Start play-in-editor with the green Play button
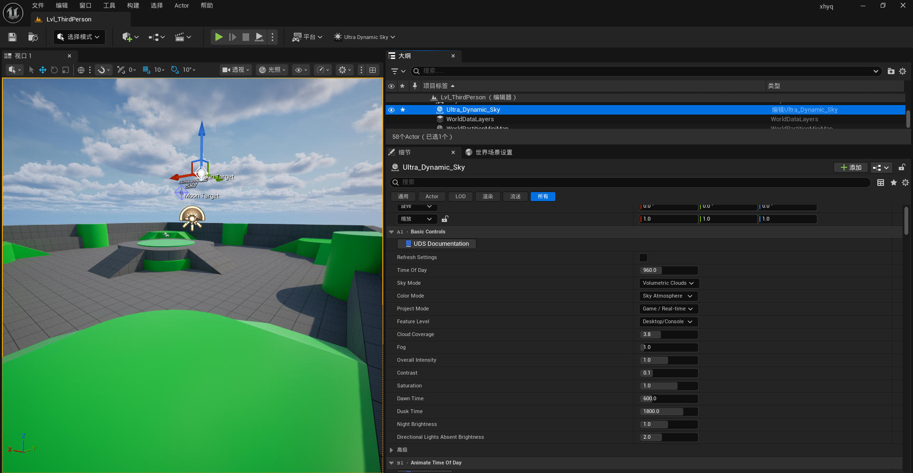 click(x=219, y=37)
